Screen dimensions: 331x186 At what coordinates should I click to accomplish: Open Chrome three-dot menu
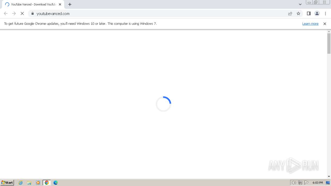tap(325, 13)
